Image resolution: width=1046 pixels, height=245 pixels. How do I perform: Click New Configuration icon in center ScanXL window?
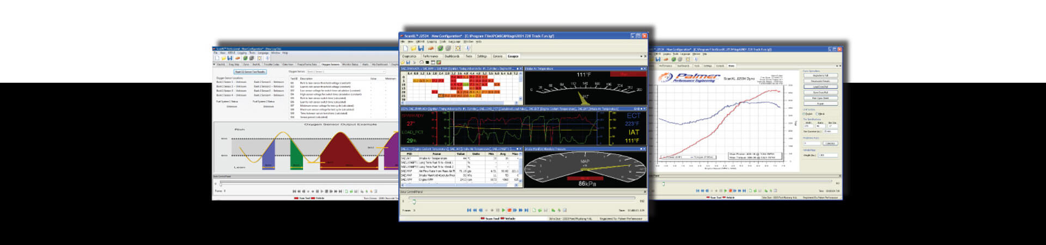tap(406, 48)
